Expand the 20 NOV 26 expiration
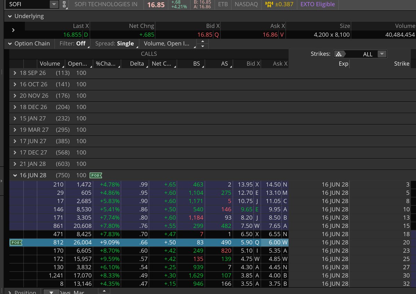Viewport: 416px width, 294px height. pyautogui.click(x=15, y=95)
